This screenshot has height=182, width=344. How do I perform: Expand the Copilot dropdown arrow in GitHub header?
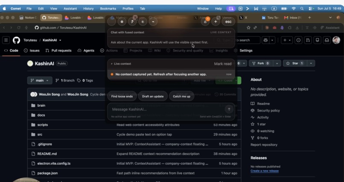tap(272, 40)
